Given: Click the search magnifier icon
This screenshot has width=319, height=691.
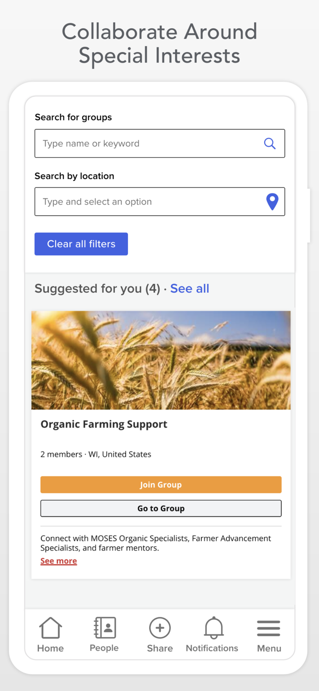Looking at the screenshot, I should pos(270,143).
